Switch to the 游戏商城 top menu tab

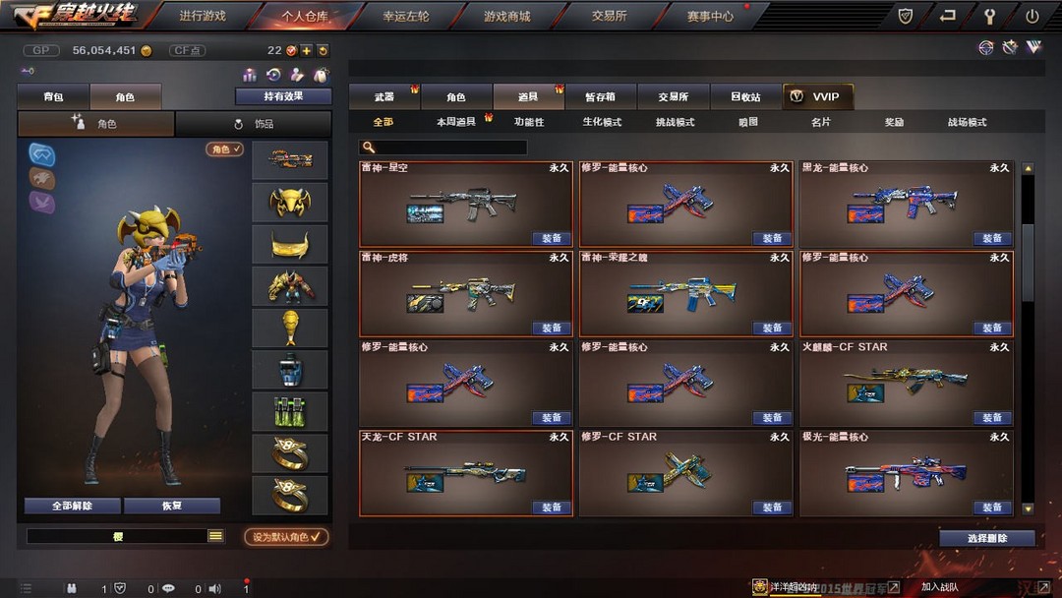(506, 16)
